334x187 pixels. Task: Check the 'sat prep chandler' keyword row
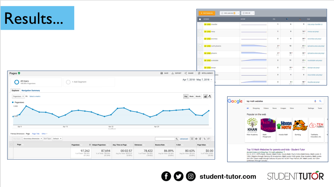point(200,24)
